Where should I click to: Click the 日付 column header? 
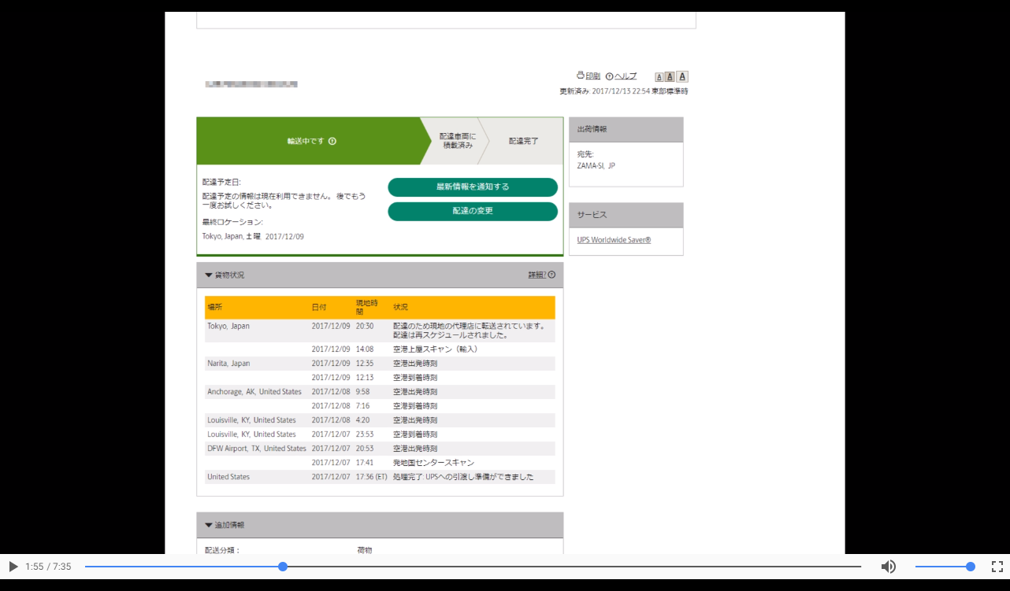[318, 307]
